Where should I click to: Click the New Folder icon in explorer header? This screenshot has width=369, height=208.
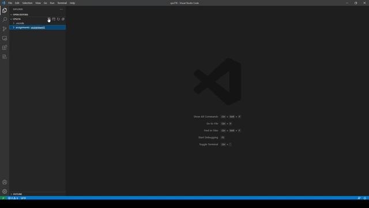pos(54,19)
